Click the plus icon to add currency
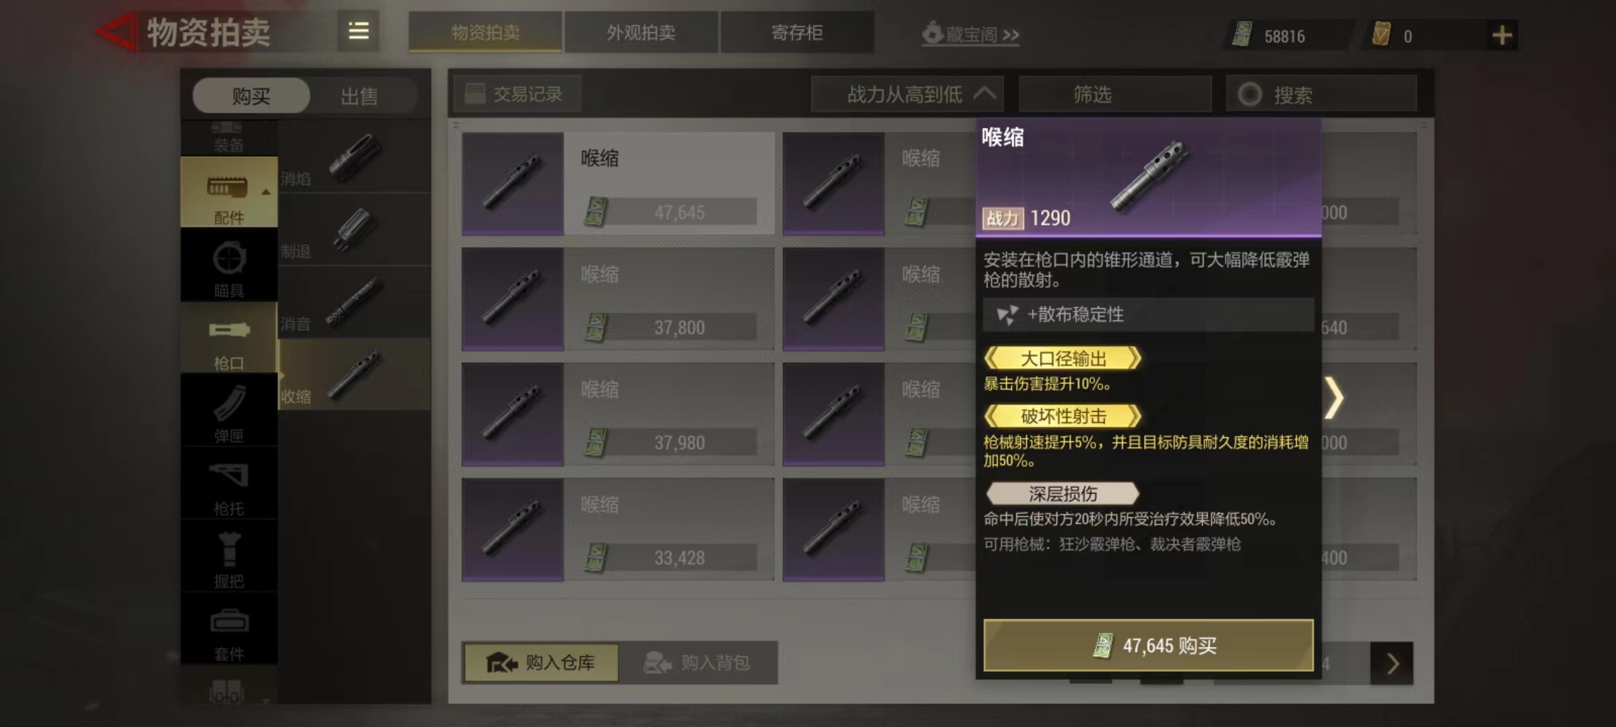This screenshot has height=727, width=1616. tap(1502, 35)
